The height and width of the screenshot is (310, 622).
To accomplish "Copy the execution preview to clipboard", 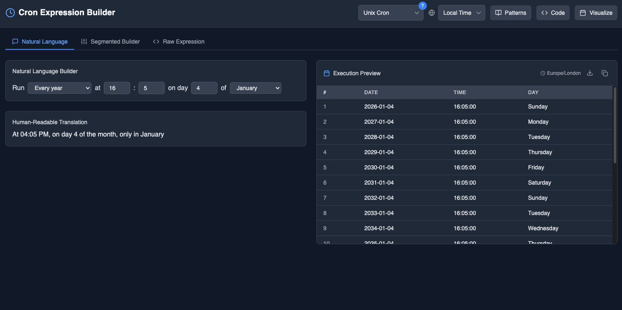I will click(x=605, y=73).
